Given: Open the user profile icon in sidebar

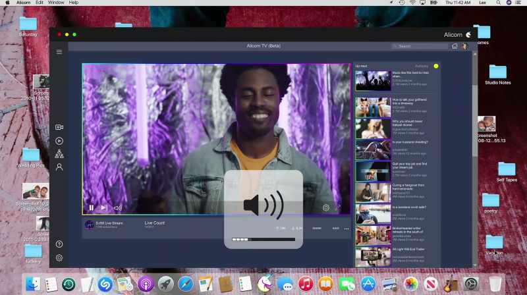Looking at the screenshot, I should coord(59,167).
